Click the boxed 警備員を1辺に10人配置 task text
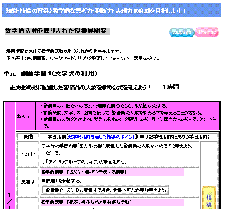Image resolution: width=226 pixels, height=209 pixels. [106, 190]
